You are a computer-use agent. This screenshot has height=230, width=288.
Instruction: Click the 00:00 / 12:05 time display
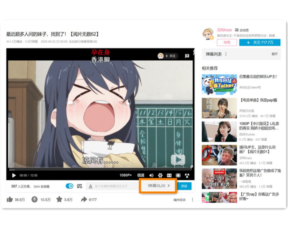28,176
